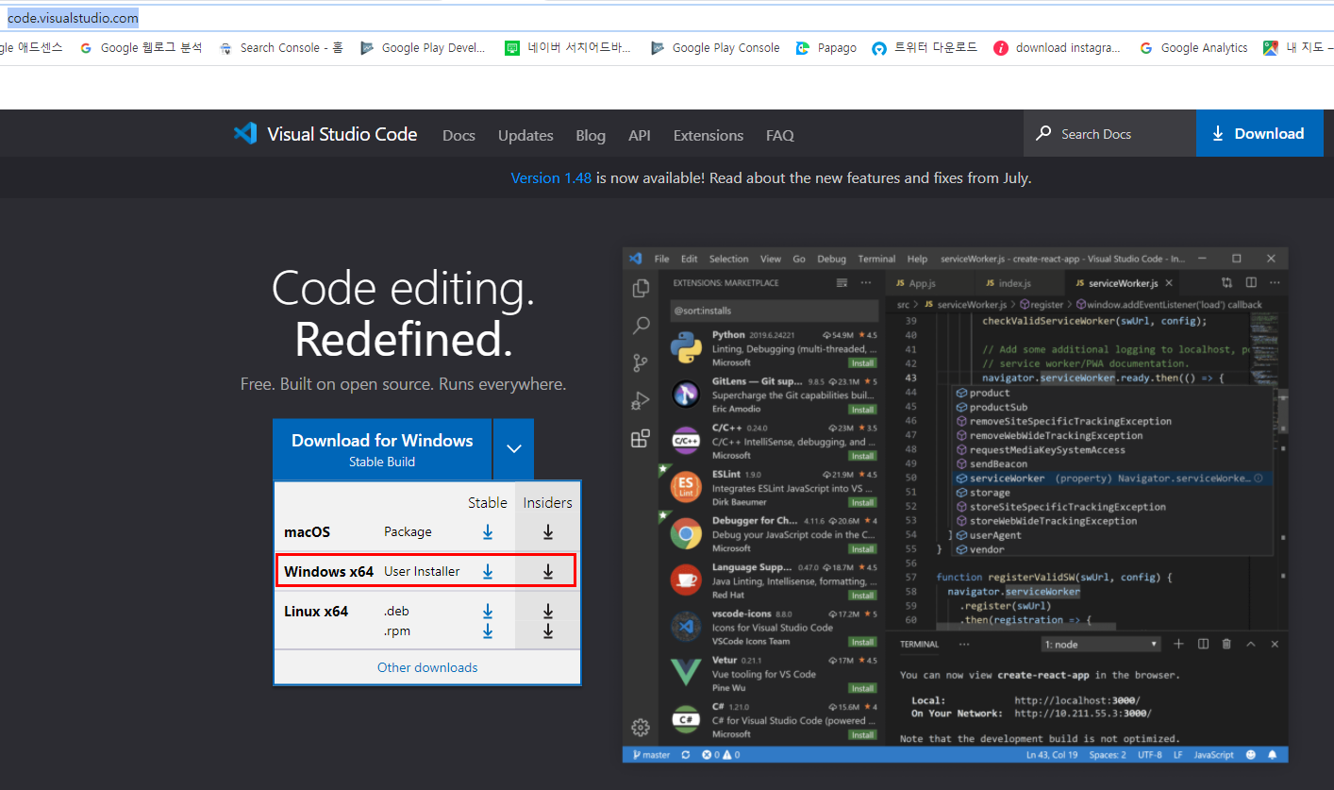Go to the Updates page
This screenshot has width=1334, height=790.
click(x=525, y=135)
